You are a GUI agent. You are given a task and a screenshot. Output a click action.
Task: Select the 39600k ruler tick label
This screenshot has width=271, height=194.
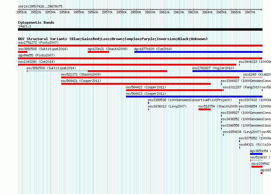tap(150, 12)
